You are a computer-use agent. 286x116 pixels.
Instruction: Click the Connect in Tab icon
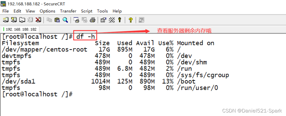tap(22, 20)
